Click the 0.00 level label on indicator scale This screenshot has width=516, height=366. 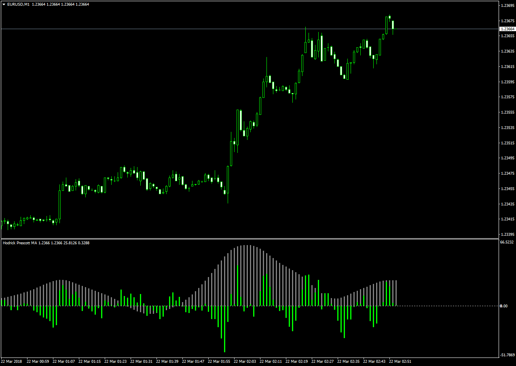504,306
